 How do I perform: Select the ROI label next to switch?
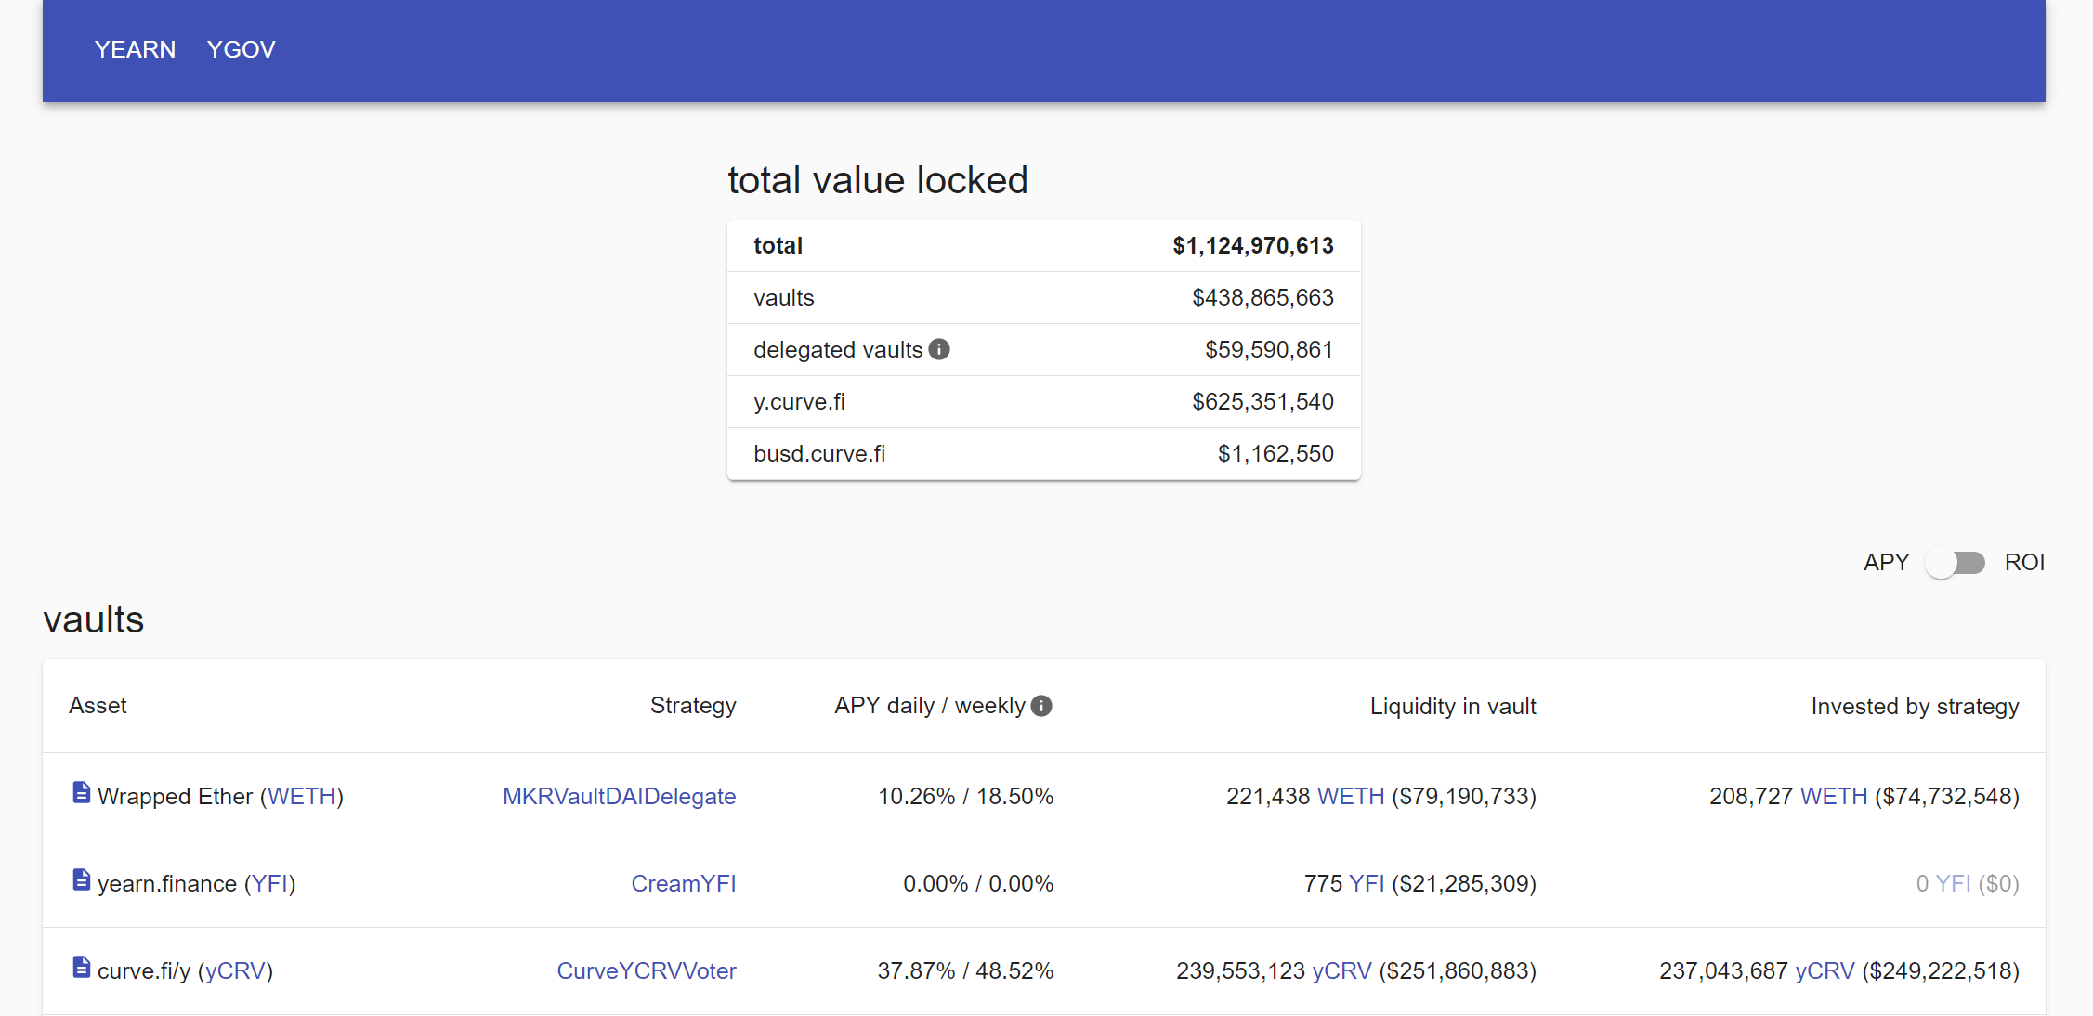pyautogui.click(x=2024, y=563)
